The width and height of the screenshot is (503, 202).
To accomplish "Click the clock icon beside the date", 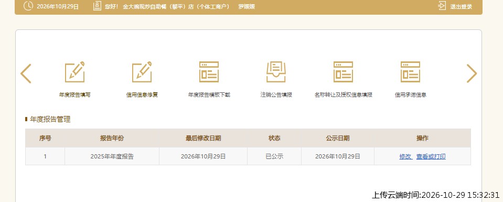I will [28, 6].
